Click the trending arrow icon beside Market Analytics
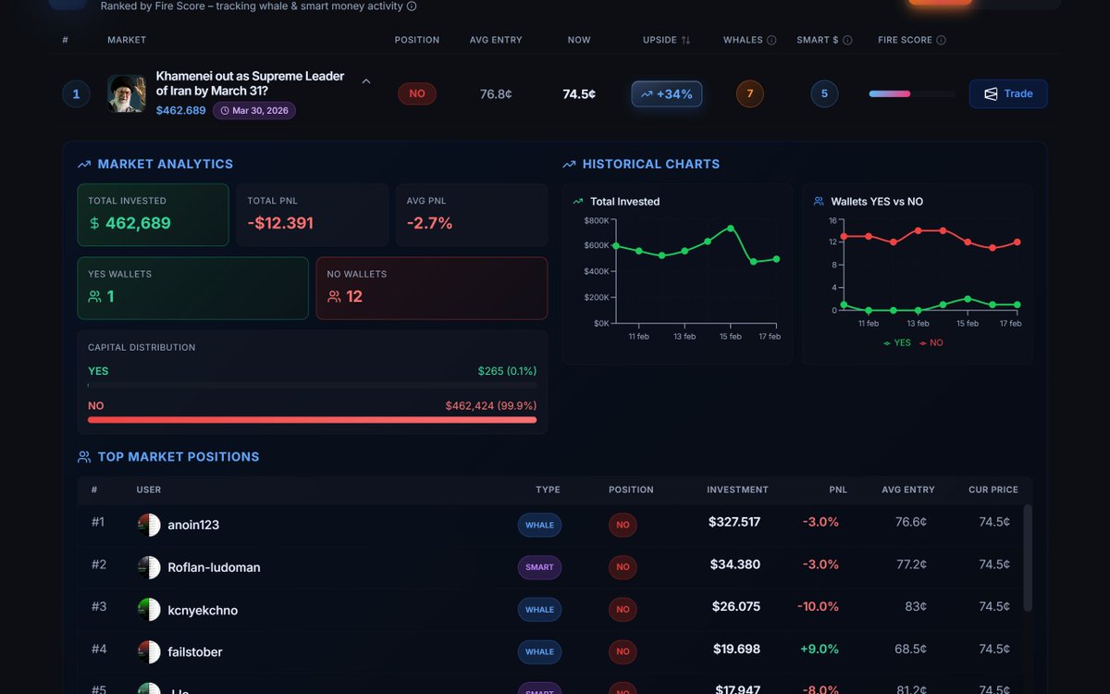The height and width of the screenshot is (694, 1110). point(83,164)
